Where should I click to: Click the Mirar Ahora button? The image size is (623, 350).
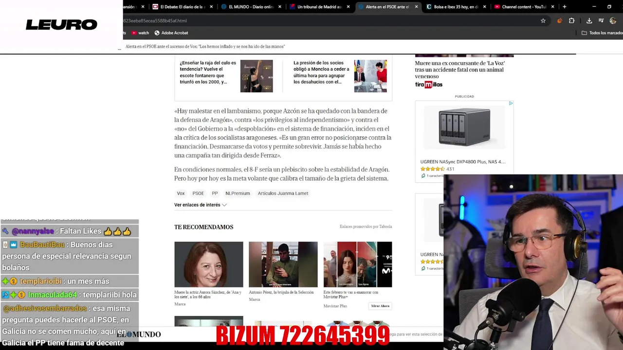point(380,306)
